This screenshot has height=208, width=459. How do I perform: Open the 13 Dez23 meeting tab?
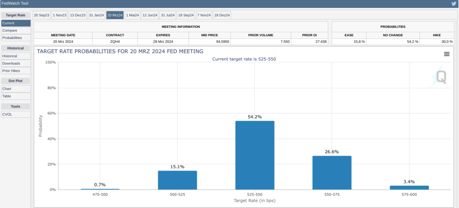point(78,15)
